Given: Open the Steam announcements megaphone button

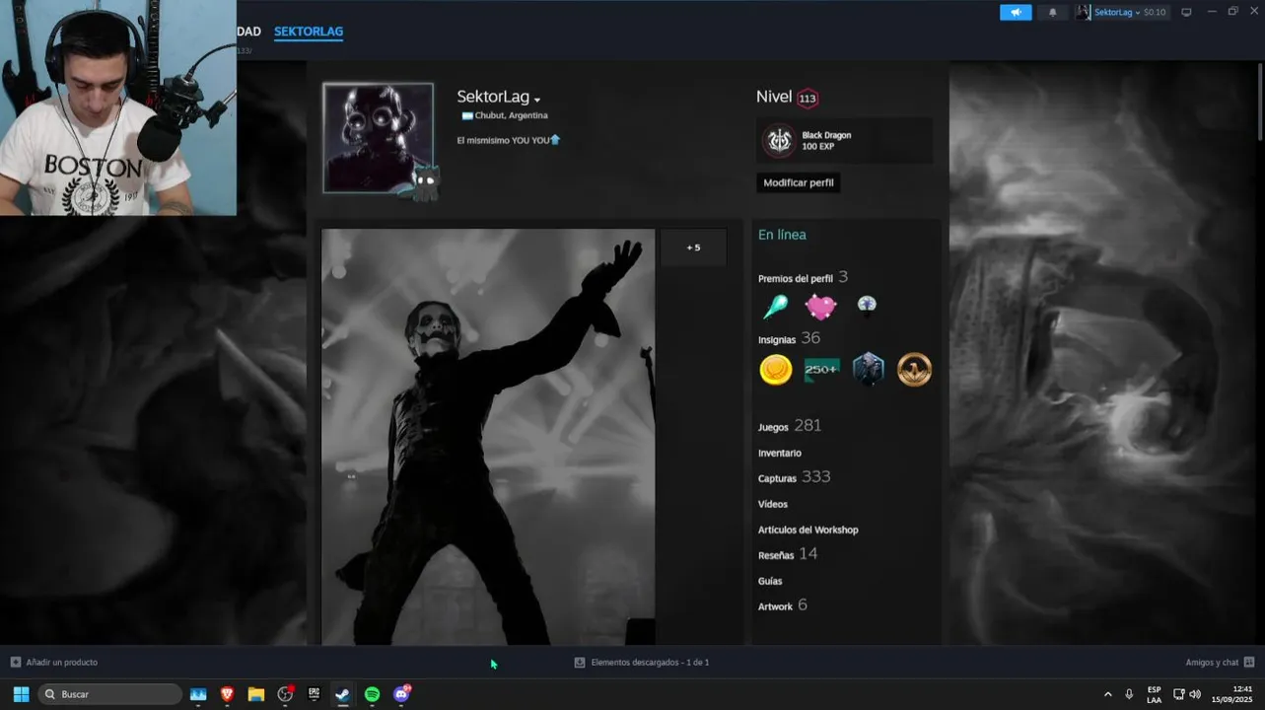Looking at the screenshot, I should [1016, 12].
